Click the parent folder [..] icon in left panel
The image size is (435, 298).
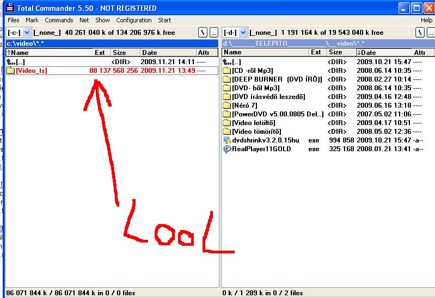point(10,62)
